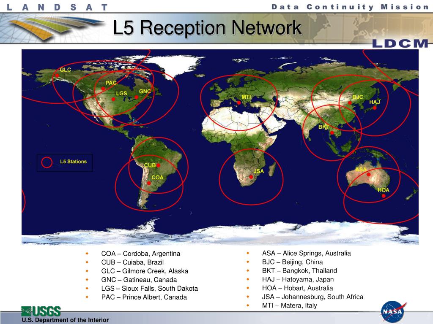Click the MTI label on the map

[x=247, y=97]
